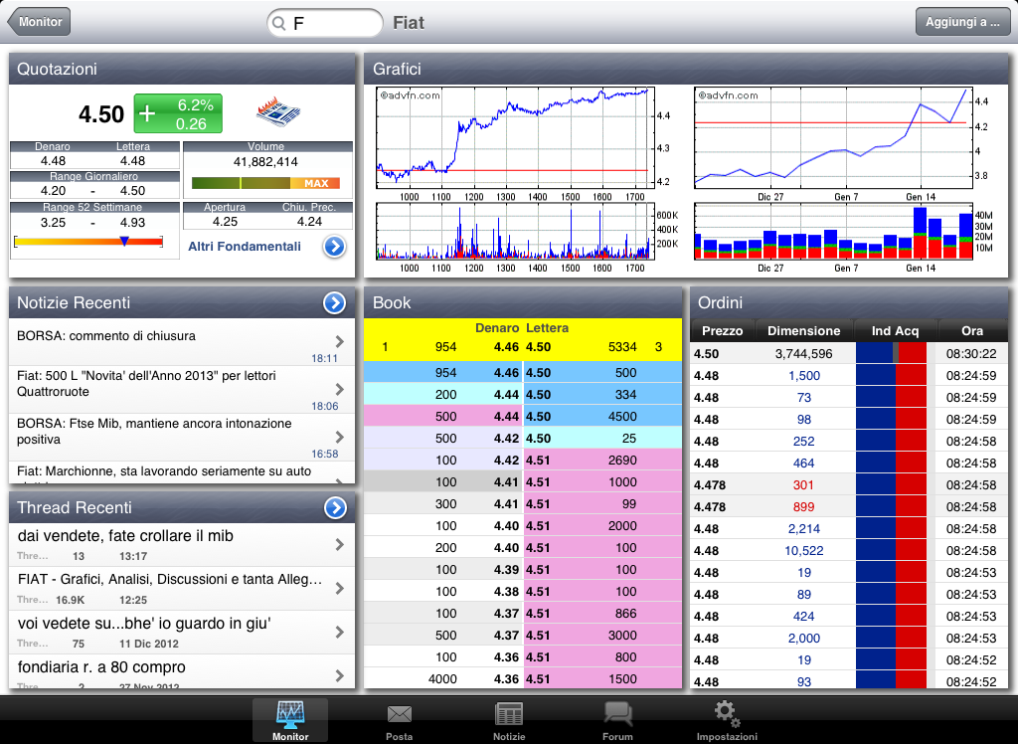Screen dimensions: 1018x744
Task: Go back with the Monitor button
Action: (39, 22)
